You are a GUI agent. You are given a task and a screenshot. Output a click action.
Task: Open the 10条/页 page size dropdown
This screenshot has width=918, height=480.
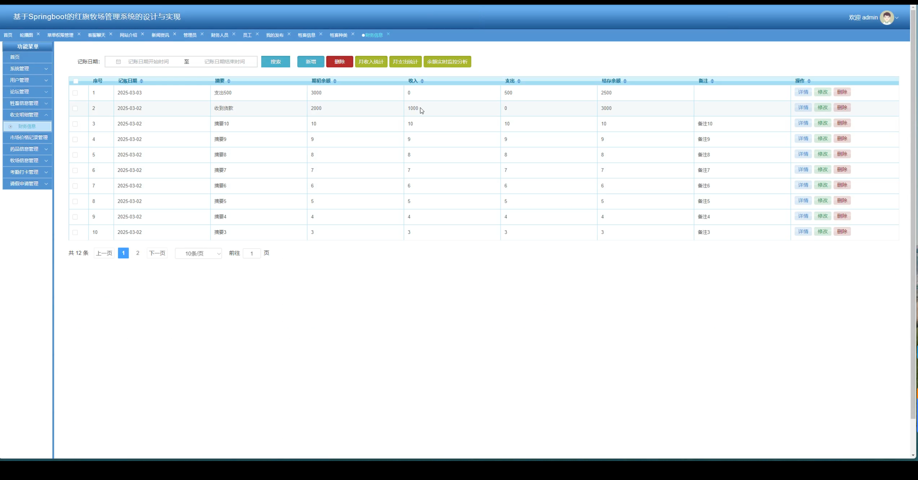(x=198, y=253)
